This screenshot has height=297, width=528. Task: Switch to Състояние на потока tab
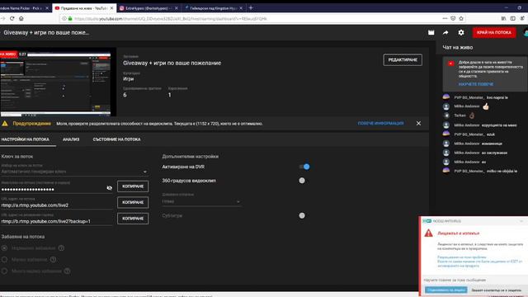116,139
